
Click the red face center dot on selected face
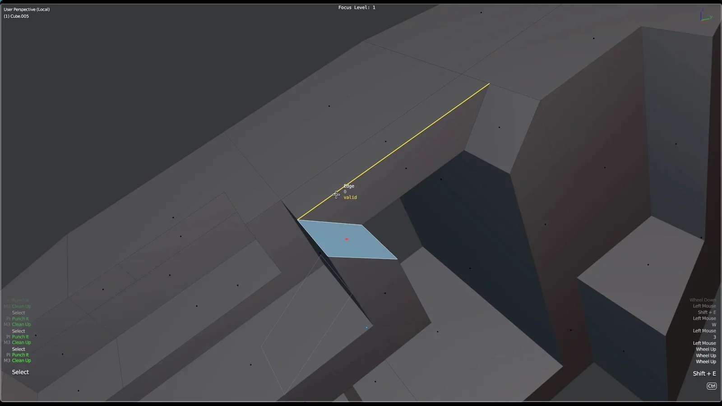(347, 239)
